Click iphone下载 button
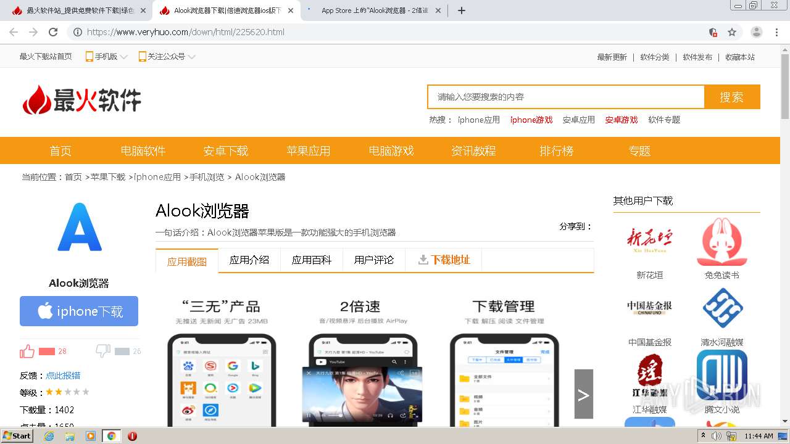 coord(79,311)
